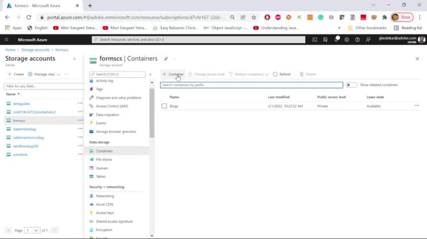Go back with the browser back arrow
The width and height of the screenshot is (427, 239).
[x=7, y=18]
